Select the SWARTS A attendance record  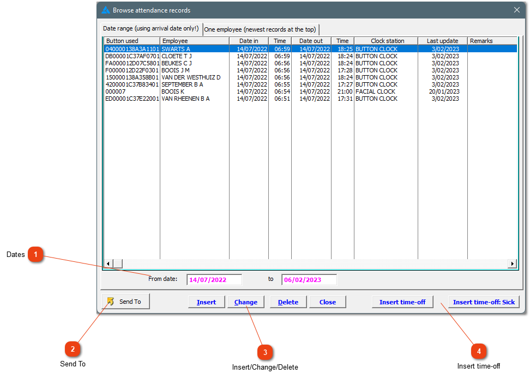[x=310, y=49]
